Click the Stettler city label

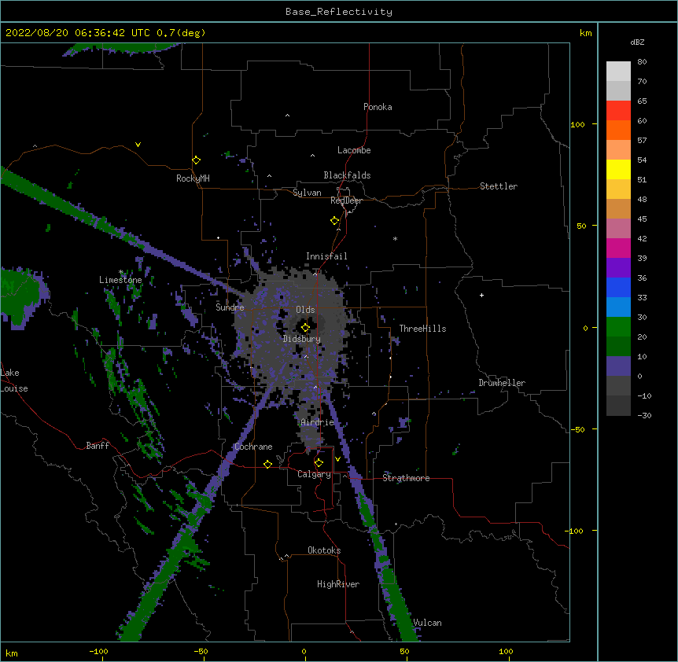point(498,186)
